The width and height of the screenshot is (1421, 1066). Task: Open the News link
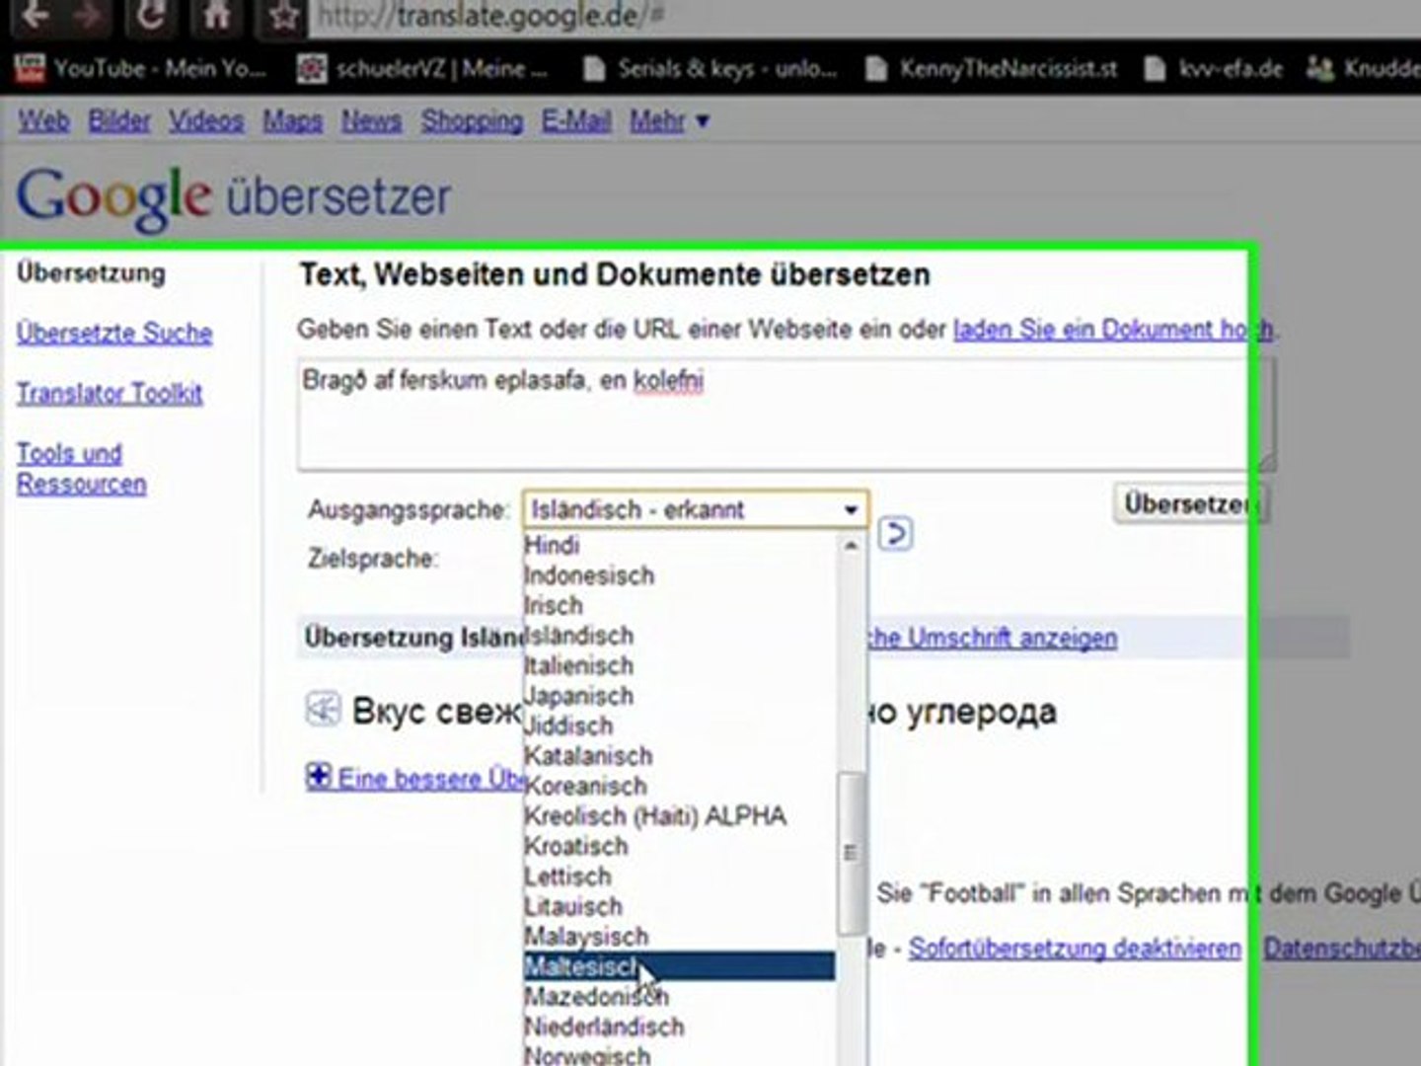coord(371,120)
